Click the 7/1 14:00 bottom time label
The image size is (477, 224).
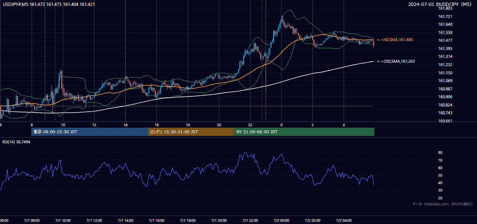[125, 221]
